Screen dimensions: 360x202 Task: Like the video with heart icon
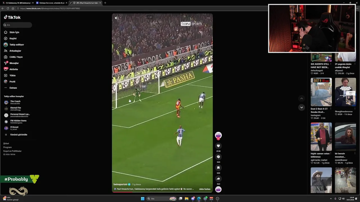pyautogui.click(x=218, y=146)
